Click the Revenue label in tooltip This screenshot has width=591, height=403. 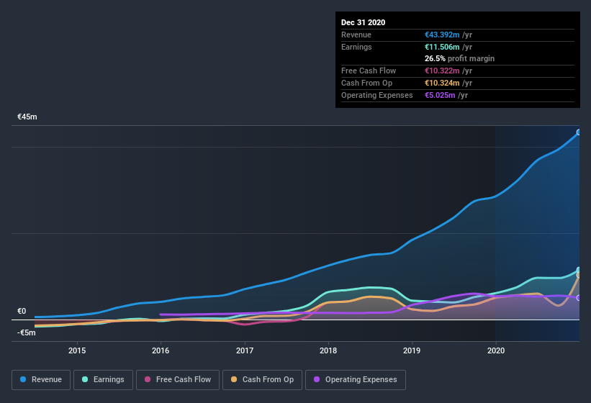pyautogui.click(x=356, y=35)
